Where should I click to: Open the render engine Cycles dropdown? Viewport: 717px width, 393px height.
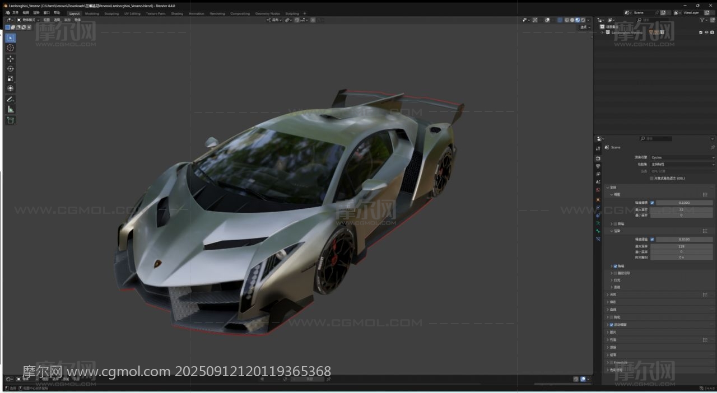click(682, 157)
